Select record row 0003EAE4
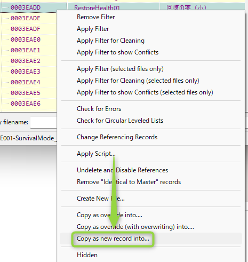248x262 pixels. tap(26, 82)
